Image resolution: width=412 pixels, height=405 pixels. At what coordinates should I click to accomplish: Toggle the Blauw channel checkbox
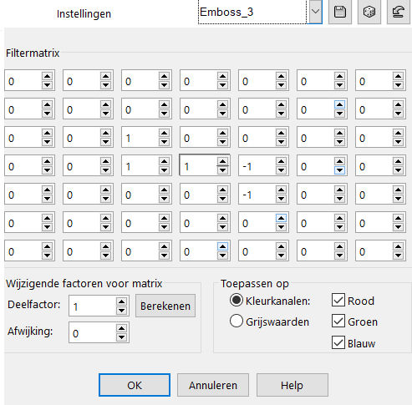point(338,342)
